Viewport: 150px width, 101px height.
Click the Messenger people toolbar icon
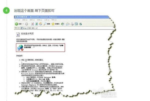[80, 24]
